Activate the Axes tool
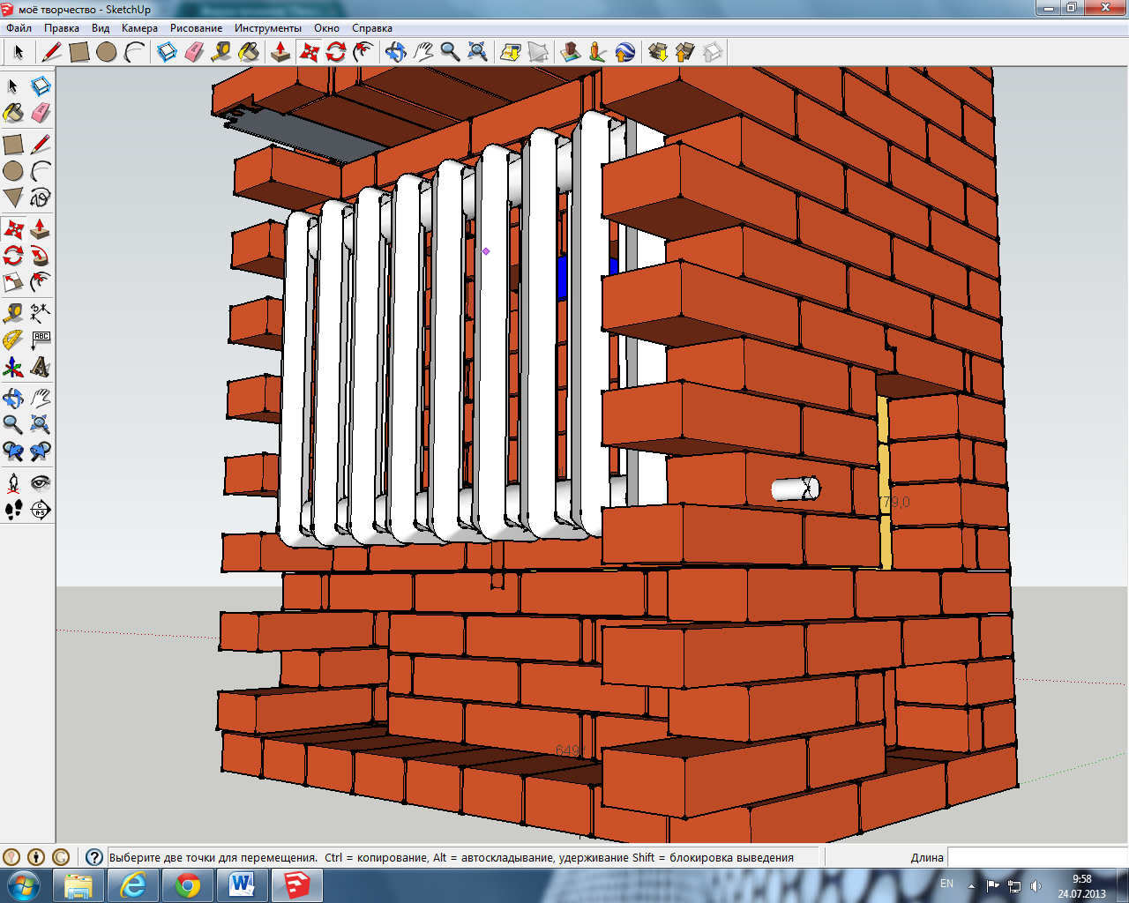Viewport: 1129px width, 903px height. point(13,367)
